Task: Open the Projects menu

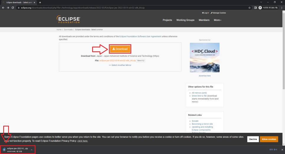Action: 167,20
